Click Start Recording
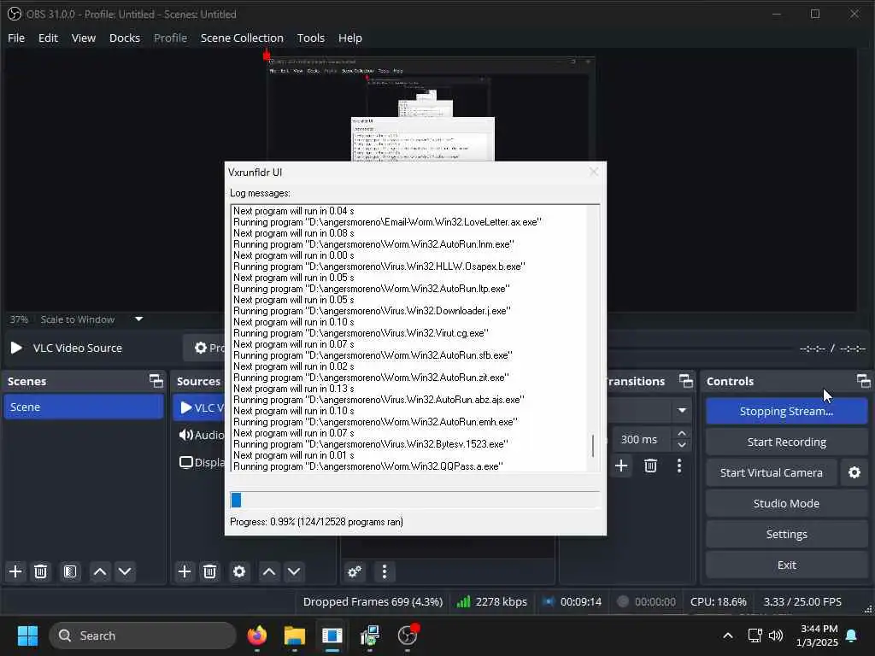 pyautogui.click(x=786, y=442)
